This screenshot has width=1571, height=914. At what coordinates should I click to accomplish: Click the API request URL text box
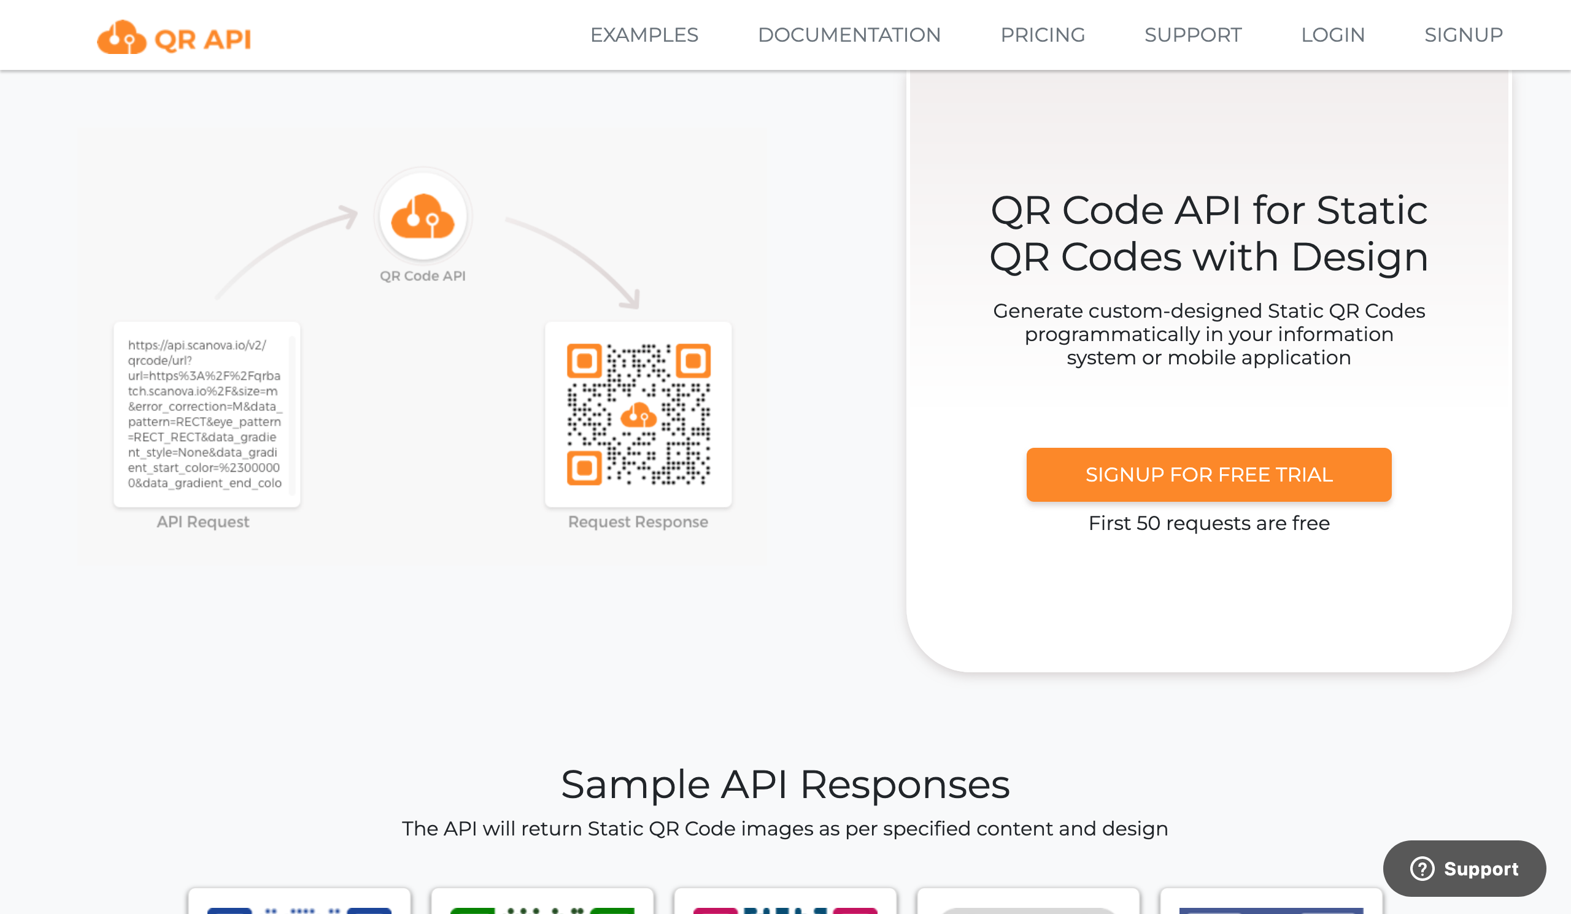206,414
